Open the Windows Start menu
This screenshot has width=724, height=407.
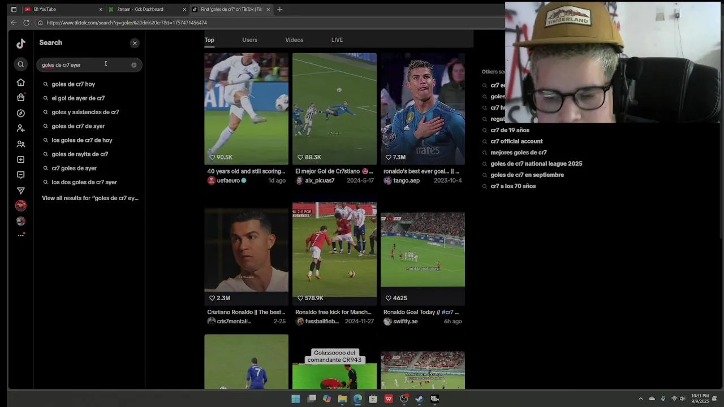tap(295, 399)
